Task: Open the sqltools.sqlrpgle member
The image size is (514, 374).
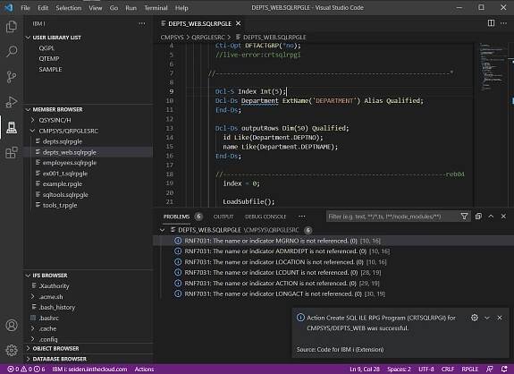Action: (x=65, y=194)
